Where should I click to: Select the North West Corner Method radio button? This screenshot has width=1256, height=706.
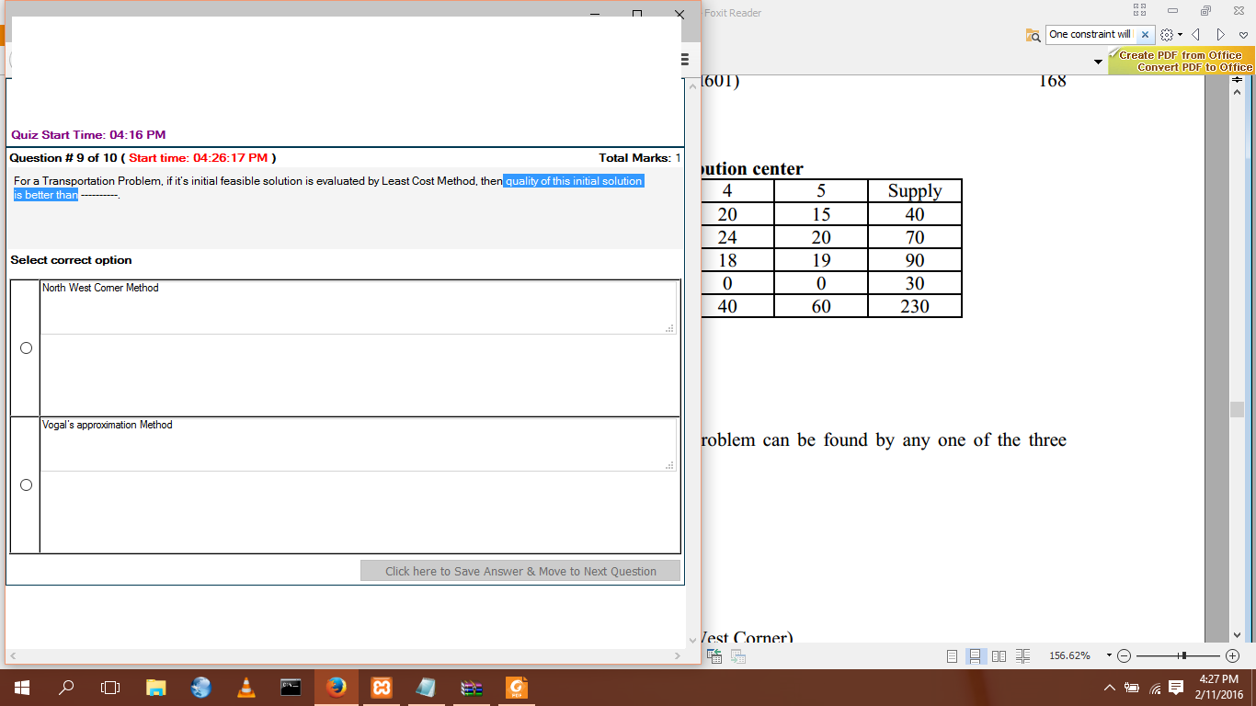(x=26, y=347)
